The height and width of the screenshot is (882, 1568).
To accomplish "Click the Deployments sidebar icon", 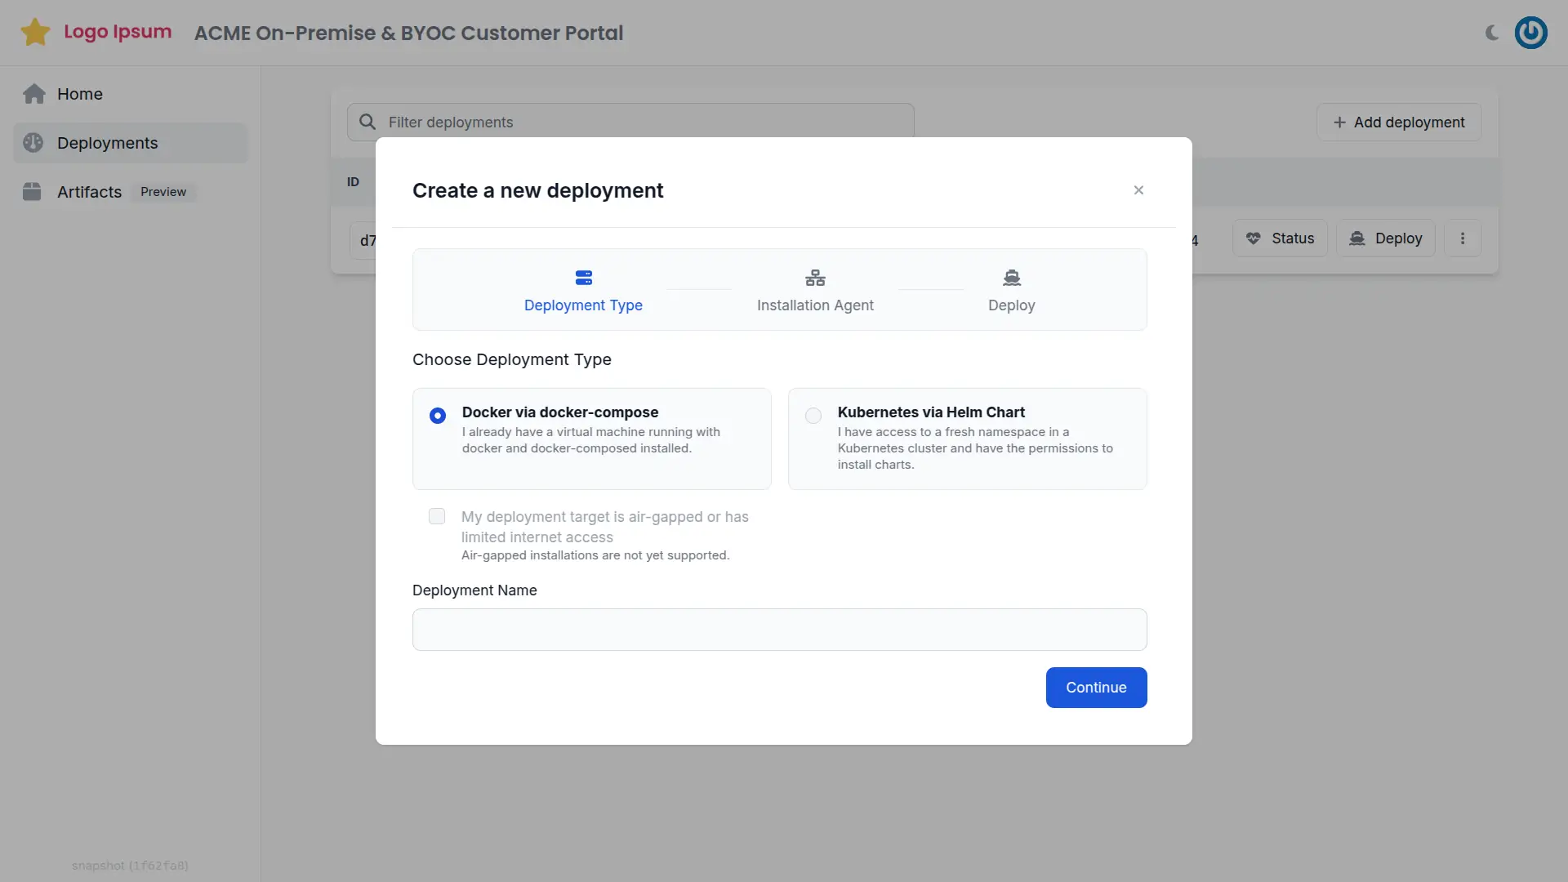I will 33,143.
